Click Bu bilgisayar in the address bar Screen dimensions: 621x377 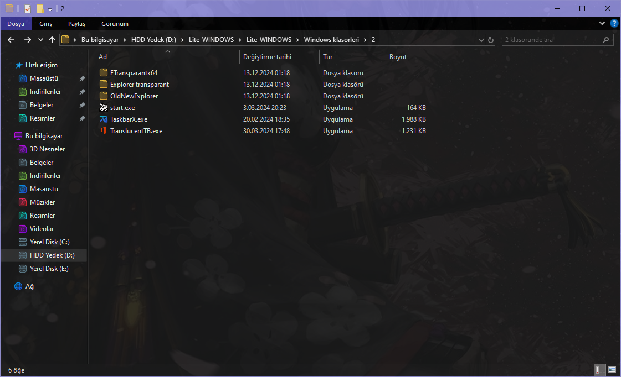(x=100, y=40)
